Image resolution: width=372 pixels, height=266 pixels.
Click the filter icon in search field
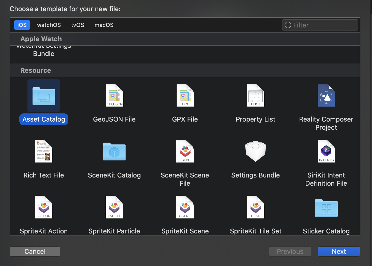(x=288, y=25)
